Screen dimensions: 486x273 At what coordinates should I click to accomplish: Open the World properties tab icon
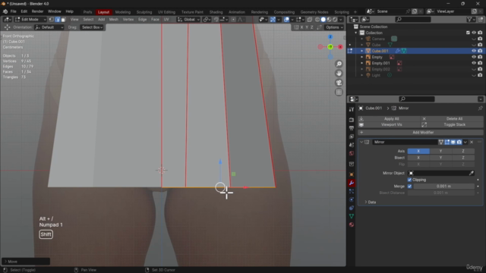point(351,153)
